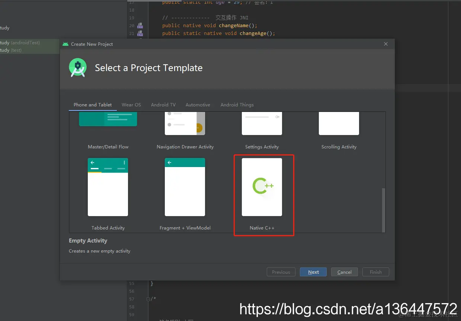Viewport: 461px width, 321px height.
Task: Click the Android icon in dialog title bar
Action: pyautogui.click(x=65, y=44)
